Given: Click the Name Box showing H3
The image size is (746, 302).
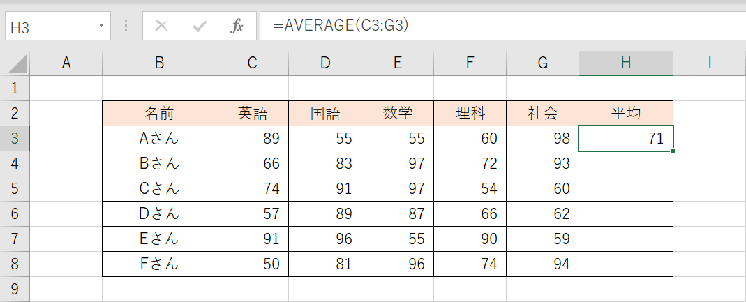Looking at the screenshot, I should [49, 27].
